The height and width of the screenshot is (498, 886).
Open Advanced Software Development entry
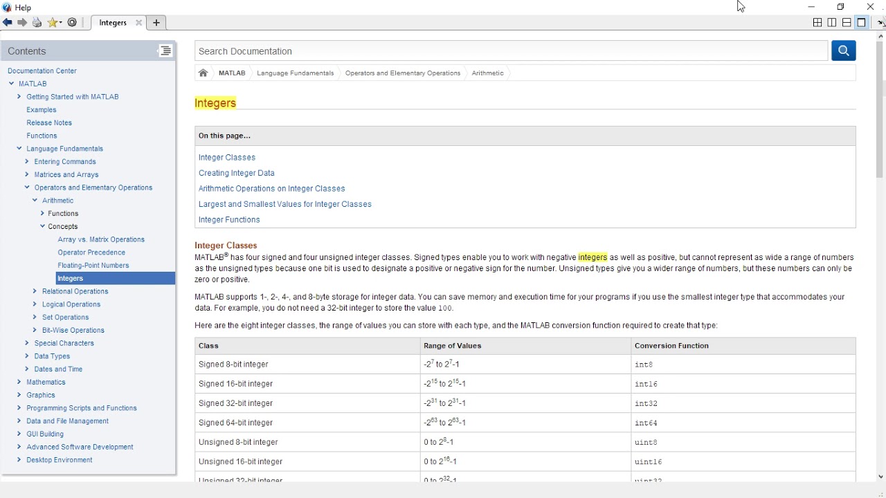pyautogui.click(x=80, y=448)
